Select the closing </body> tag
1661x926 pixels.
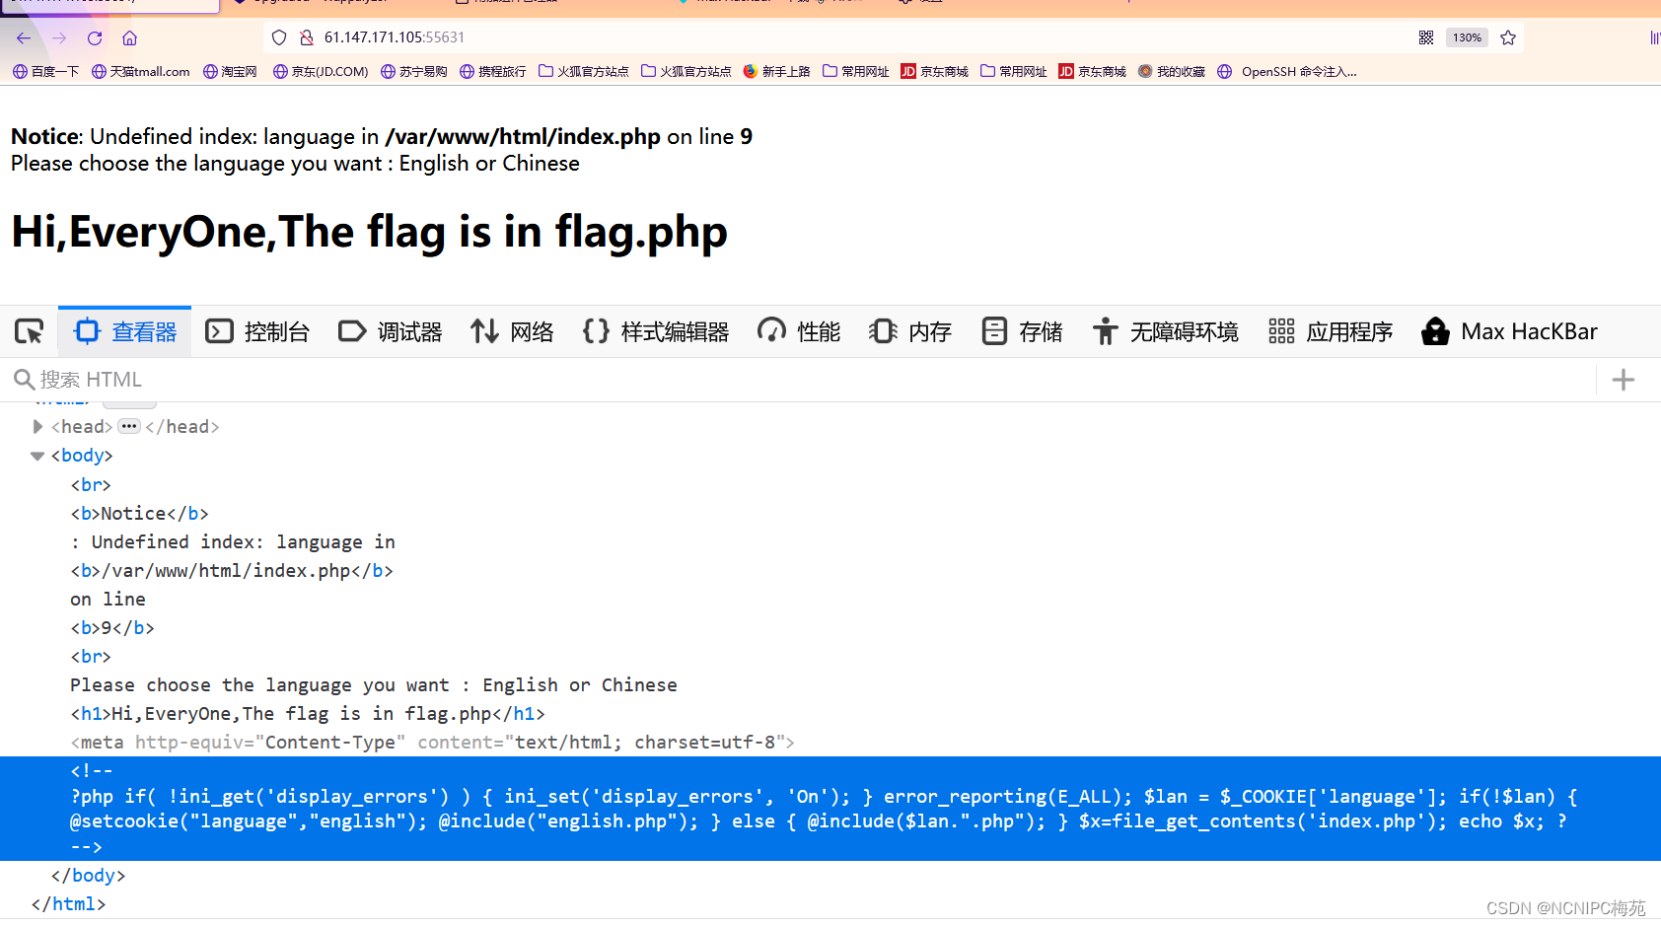click(88, 876)
